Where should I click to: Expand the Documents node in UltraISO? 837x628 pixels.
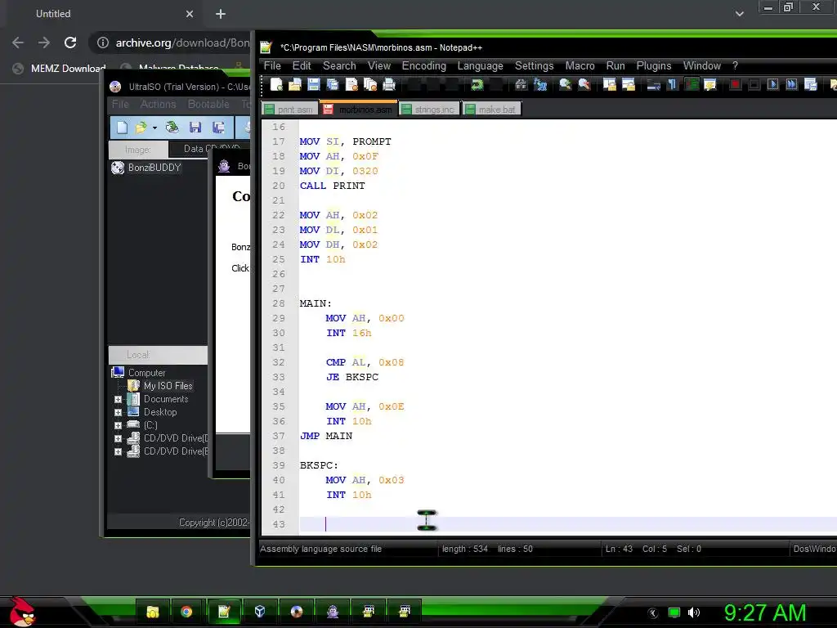point(118,399)
